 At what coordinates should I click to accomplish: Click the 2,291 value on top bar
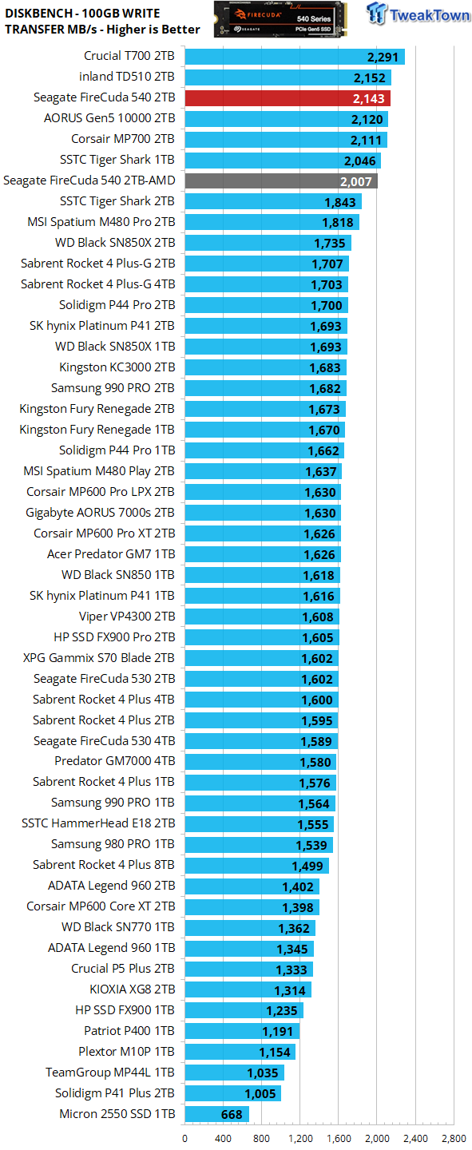tap(382, 57)
